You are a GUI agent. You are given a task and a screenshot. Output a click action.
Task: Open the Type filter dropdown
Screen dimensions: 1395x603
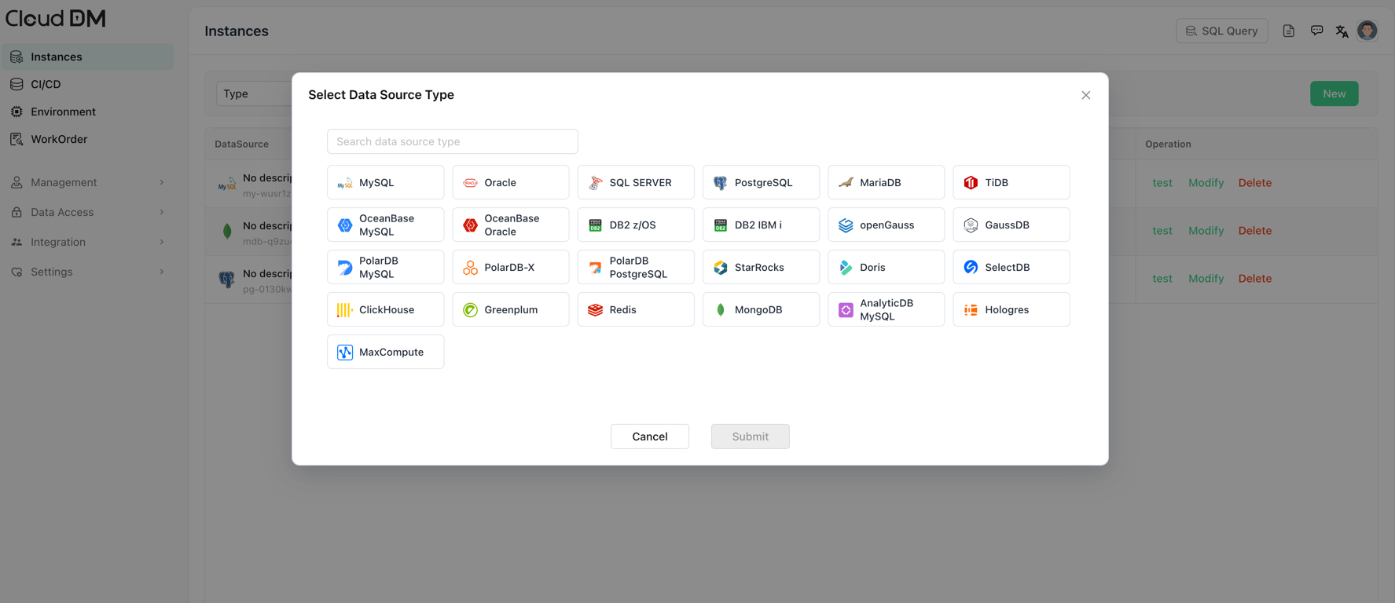pos(254,93)
